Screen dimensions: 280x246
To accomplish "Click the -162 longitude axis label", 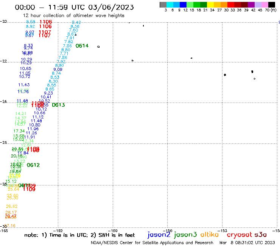I will pyautogui.click(x=58, y=230).
